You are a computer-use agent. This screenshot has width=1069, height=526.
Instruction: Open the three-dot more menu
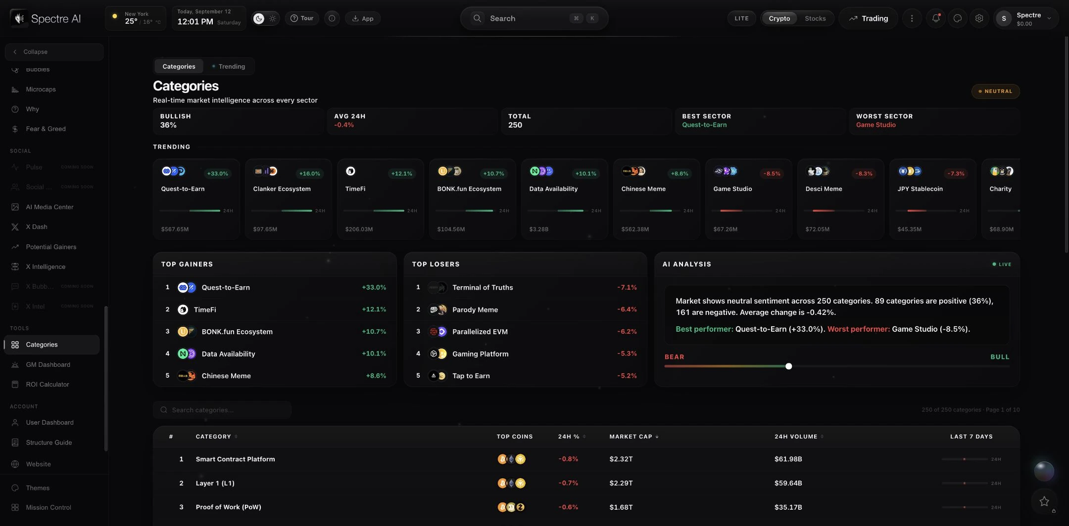coord(912,18)
